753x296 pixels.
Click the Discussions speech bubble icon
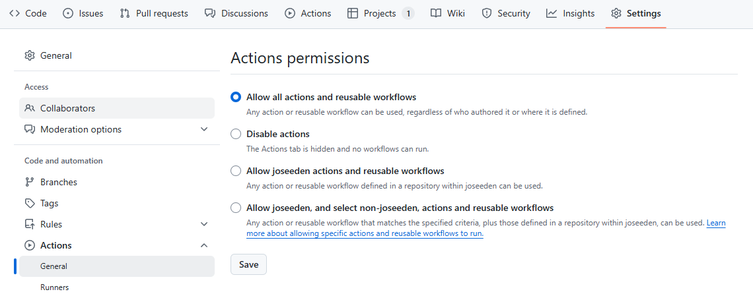[210, 13]
